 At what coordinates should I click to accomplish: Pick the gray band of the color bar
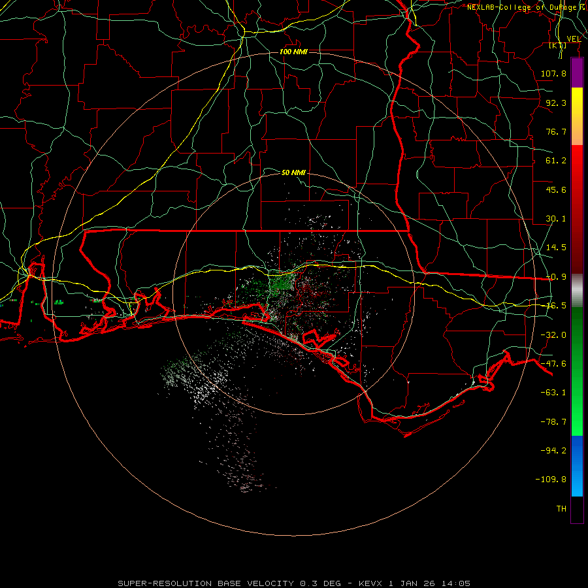click(x=577, y=291)
